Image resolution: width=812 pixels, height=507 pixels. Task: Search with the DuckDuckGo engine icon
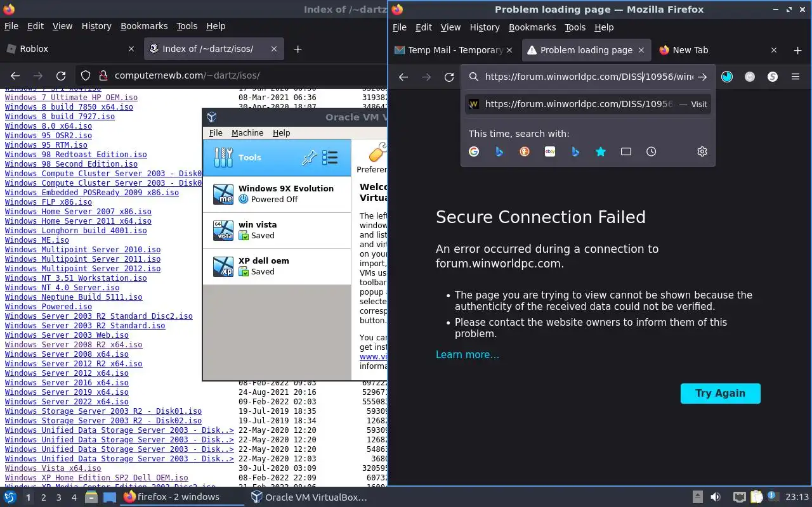(525, 151)
